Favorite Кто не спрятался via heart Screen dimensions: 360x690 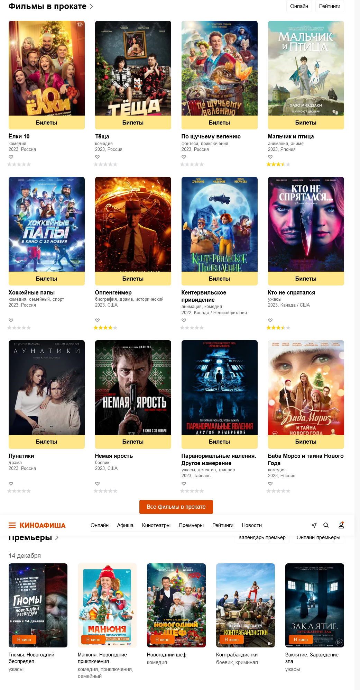point(270,320)
